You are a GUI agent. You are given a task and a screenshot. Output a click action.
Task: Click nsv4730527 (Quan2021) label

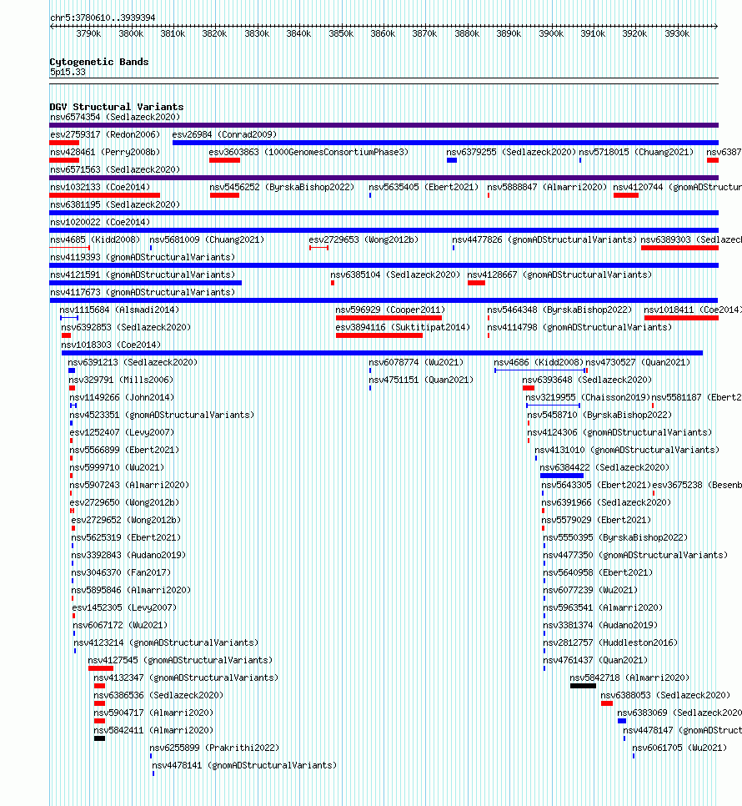tap(638, 362)
